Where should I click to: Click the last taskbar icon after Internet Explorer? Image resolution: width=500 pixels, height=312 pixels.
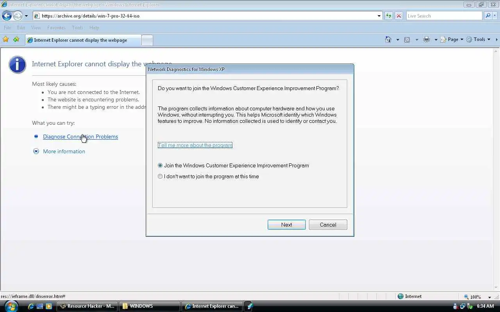pos(249,306)
